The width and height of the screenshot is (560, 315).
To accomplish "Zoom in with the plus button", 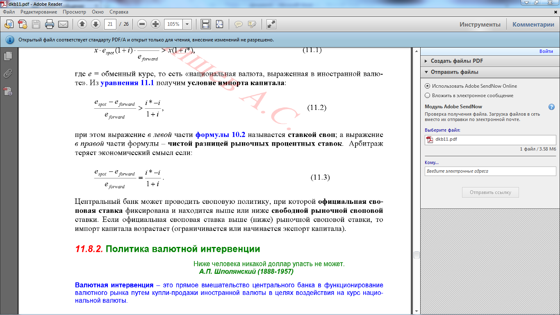I will pyautogui.click(x=155, y=24).
